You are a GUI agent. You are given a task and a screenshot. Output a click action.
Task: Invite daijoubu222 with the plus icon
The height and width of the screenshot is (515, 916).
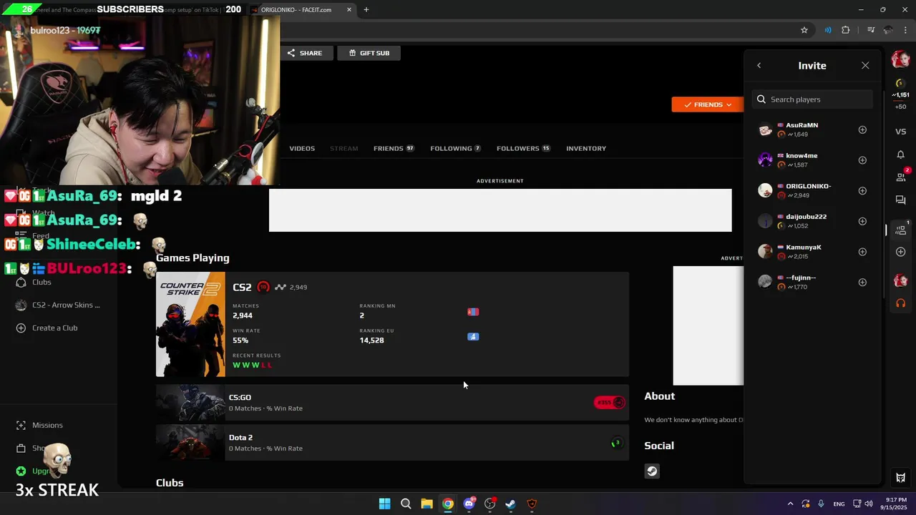(862, 221)
